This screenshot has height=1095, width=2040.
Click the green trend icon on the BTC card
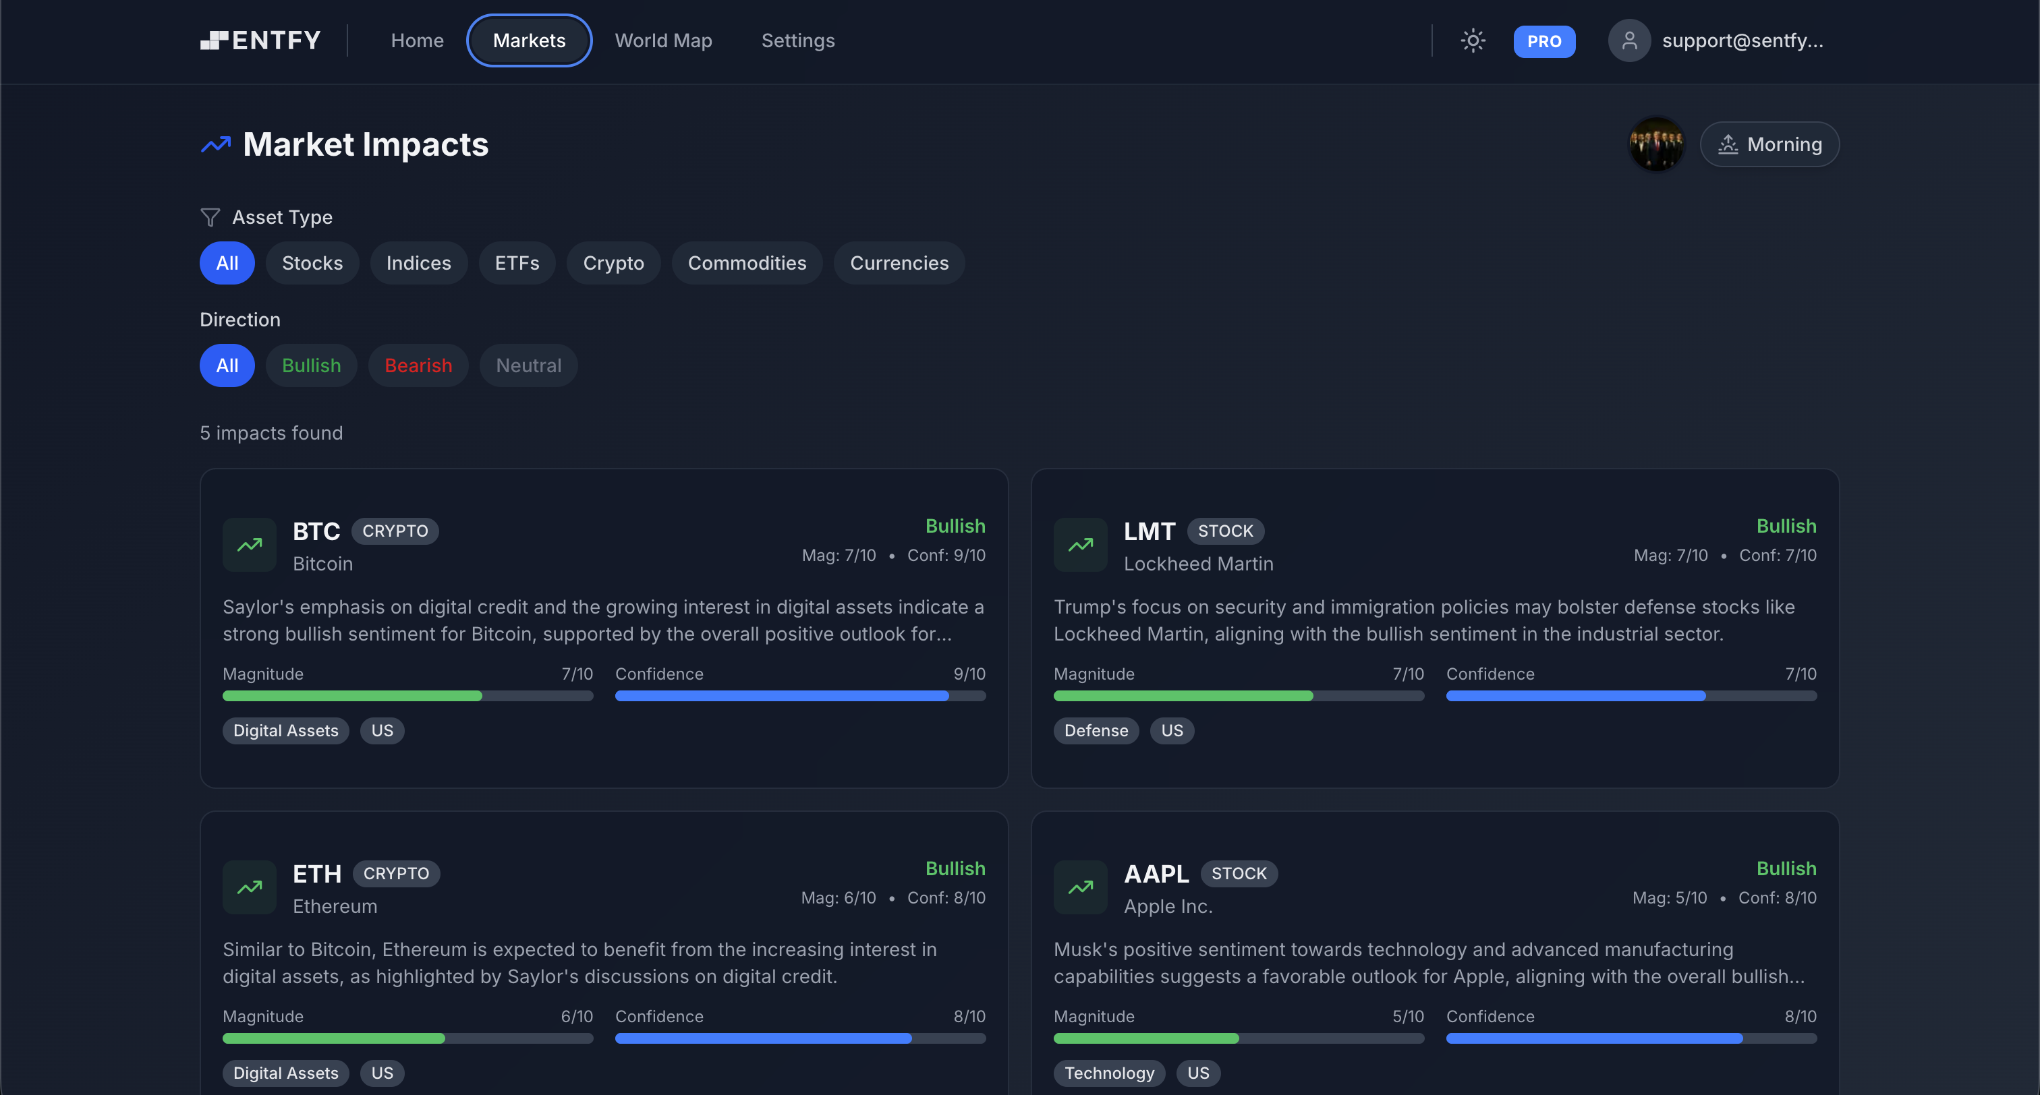click(x=249, y=545)
